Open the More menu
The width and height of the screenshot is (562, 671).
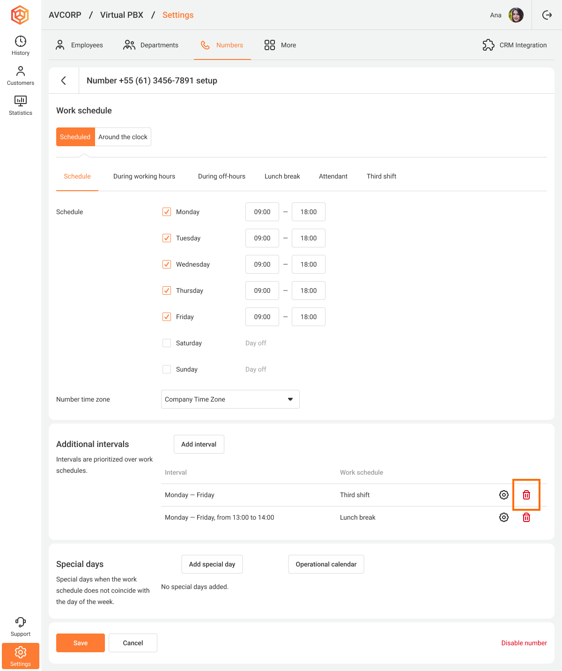(280, 45)
